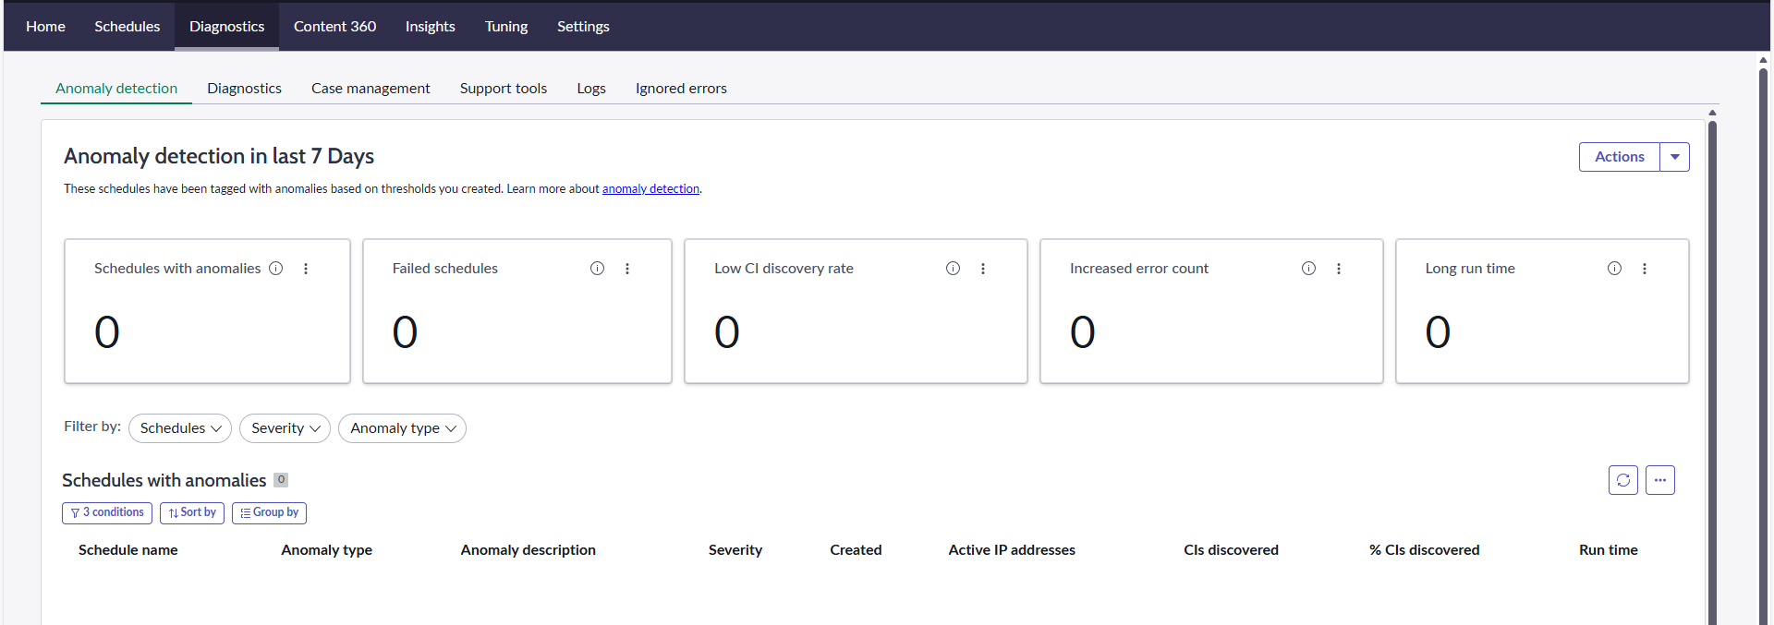Click the Active IP addresses column header
1774x625 pixels.
[x=1012, y=550]
